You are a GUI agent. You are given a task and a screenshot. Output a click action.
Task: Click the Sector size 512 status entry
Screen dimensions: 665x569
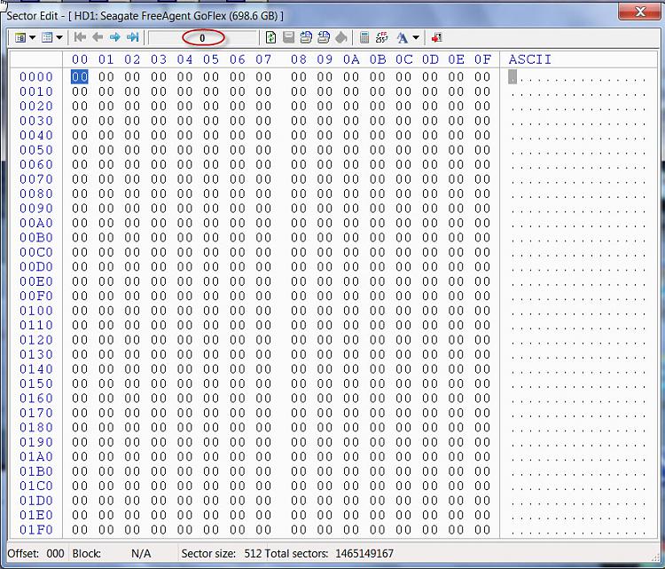coord(222,554)
